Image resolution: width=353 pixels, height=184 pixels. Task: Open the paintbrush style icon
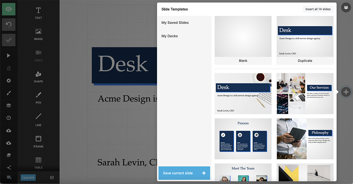pos(9,93)
